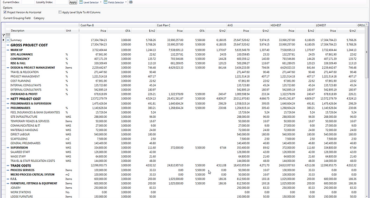Collapse the GROSS PROJECT COST group
The image size is (370, 198).
pyautogui.click(x=8, y=45)
